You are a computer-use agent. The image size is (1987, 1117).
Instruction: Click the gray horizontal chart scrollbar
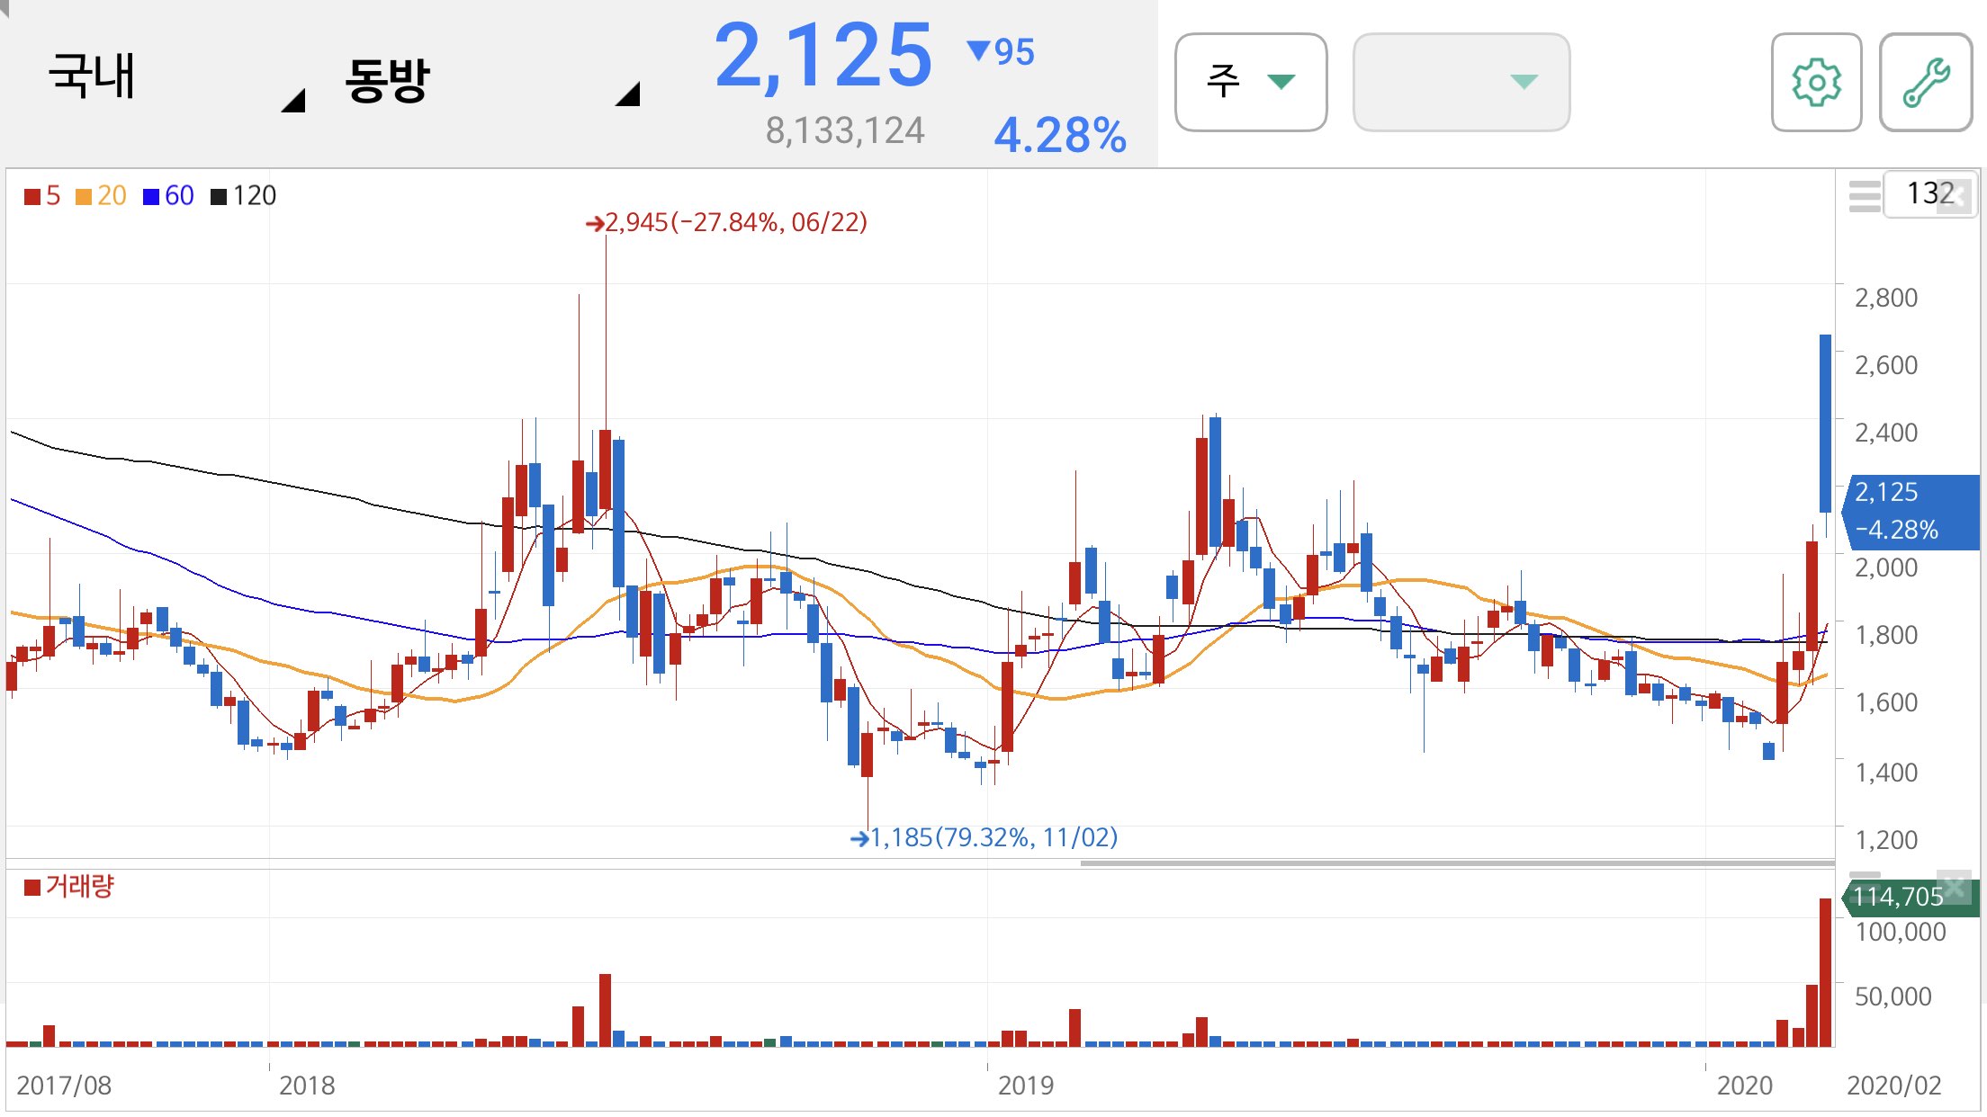tap(1458, 862)
